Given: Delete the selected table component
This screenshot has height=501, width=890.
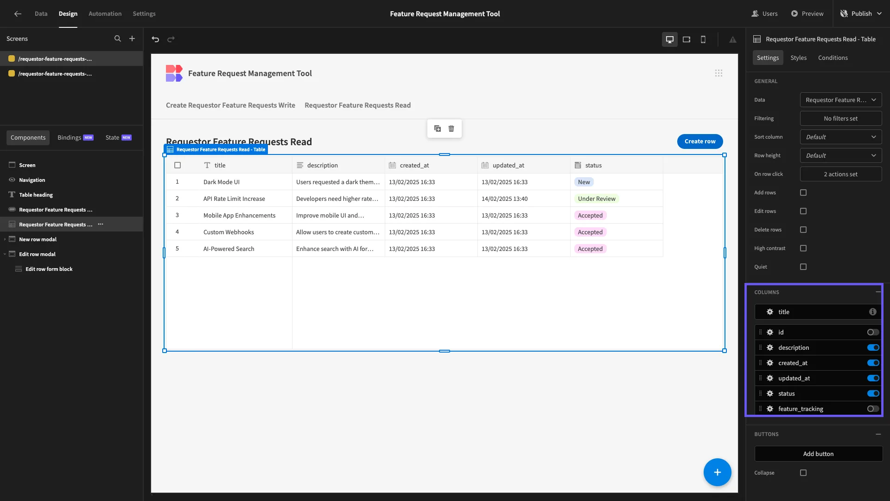Looking at the screenshot, I should point(451,128).
